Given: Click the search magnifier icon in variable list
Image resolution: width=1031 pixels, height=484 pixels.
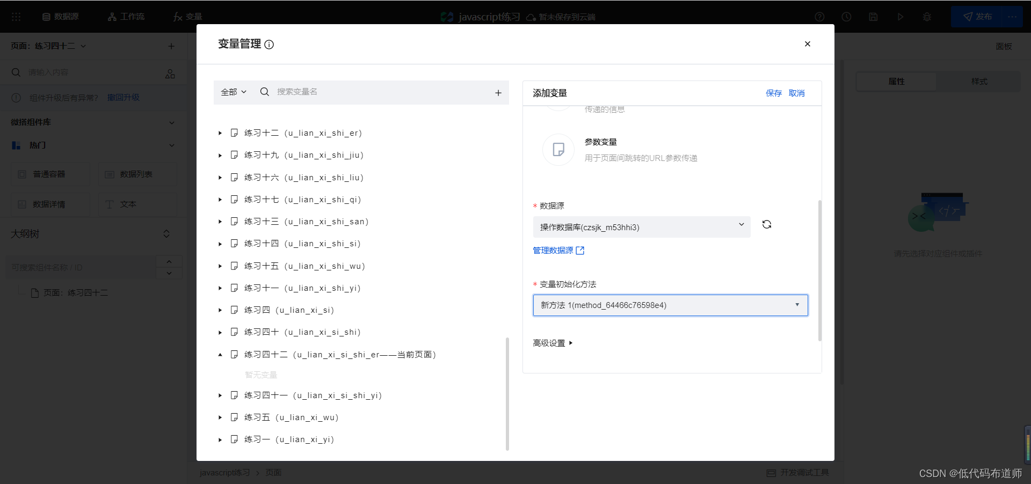Looking at the screenshot, I should pos(264,92).
